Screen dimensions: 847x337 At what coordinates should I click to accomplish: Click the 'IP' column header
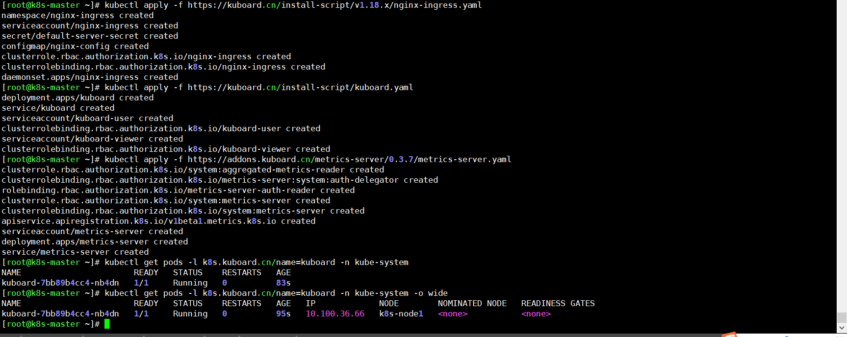(310, 304)
